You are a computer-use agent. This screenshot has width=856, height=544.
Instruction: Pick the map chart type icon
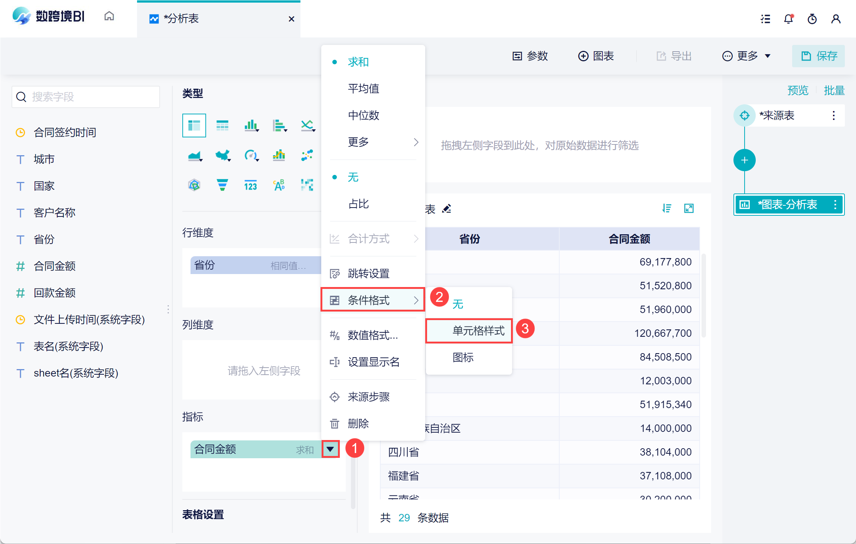point(223,156)
